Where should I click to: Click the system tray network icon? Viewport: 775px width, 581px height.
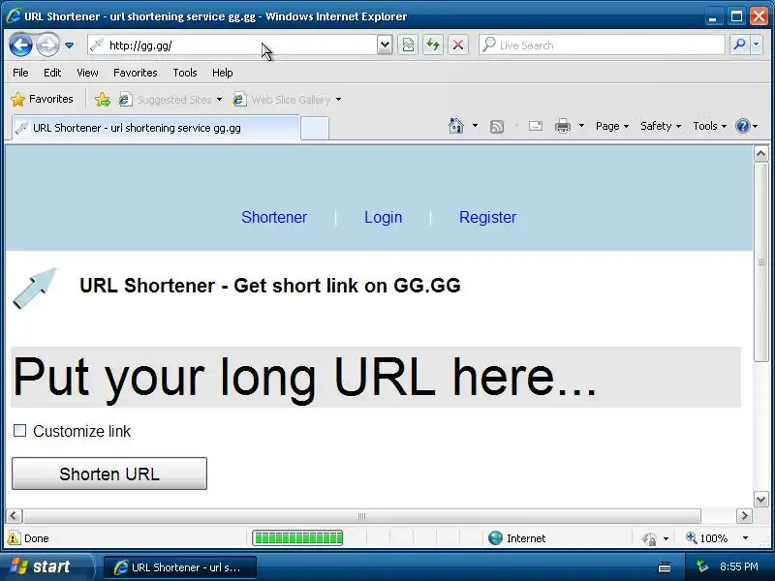[x=702, y=566]
